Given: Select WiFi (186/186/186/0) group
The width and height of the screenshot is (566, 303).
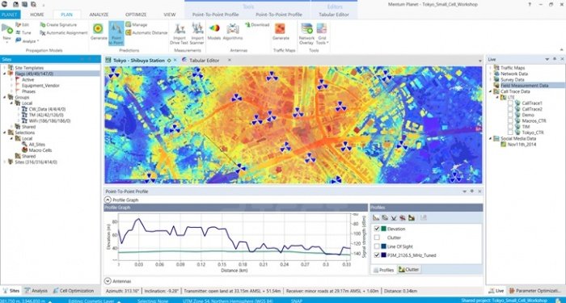Looking at the screenshot, I should 50,121.
